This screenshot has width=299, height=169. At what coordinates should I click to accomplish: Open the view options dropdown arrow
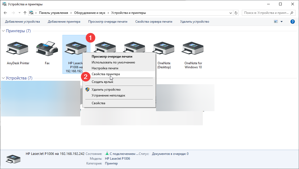point(281,22)
